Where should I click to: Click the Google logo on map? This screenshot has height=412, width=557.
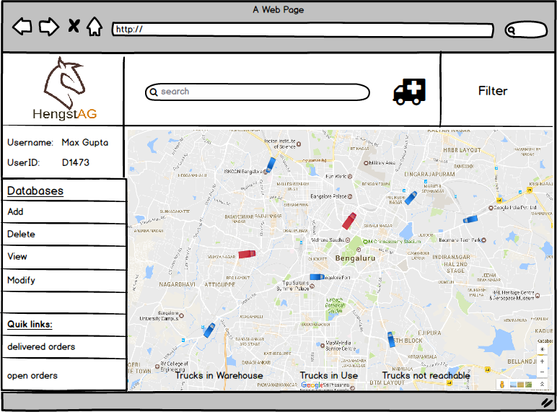312,385
